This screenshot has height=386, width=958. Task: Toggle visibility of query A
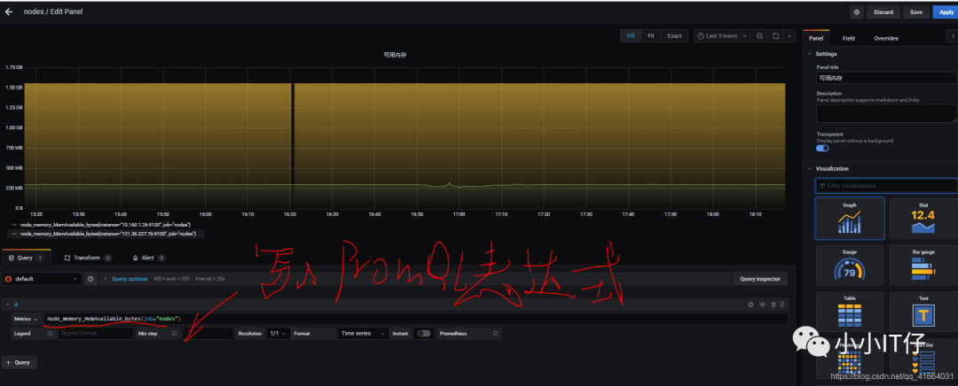tap(762, 304)
